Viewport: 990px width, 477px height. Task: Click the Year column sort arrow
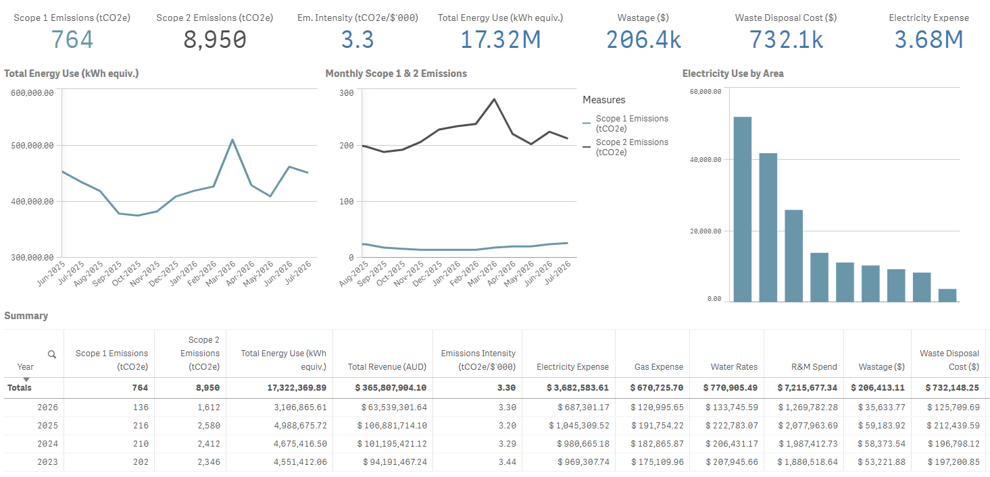(26, 380)
